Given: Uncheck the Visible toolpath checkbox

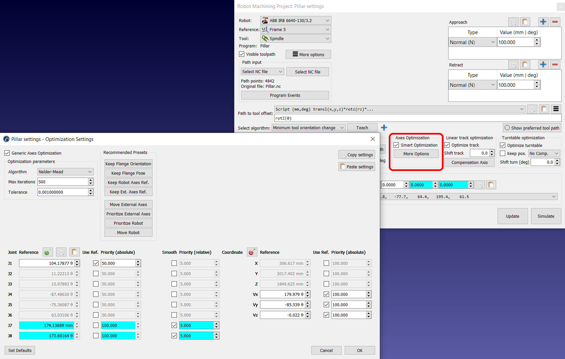Looking at the screenshot, I should [x=242, y=54].
